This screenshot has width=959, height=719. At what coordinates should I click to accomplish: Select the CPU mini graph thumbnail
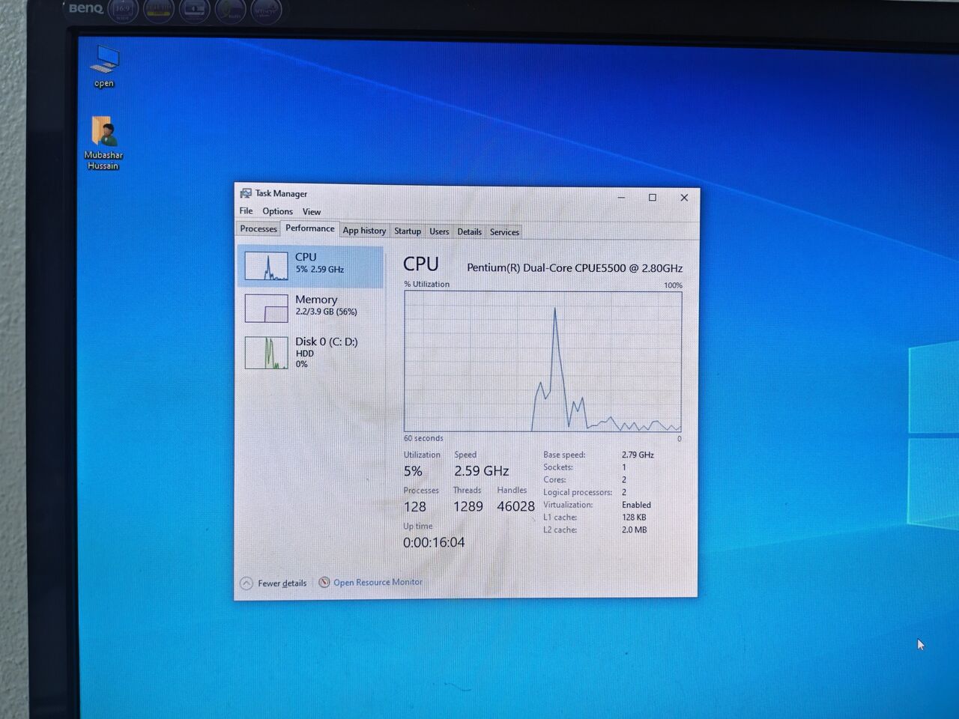point(266,266)
